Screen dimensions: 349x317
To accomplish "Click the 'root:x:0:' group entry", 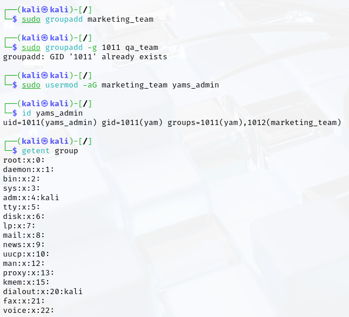I will point(24,160).
